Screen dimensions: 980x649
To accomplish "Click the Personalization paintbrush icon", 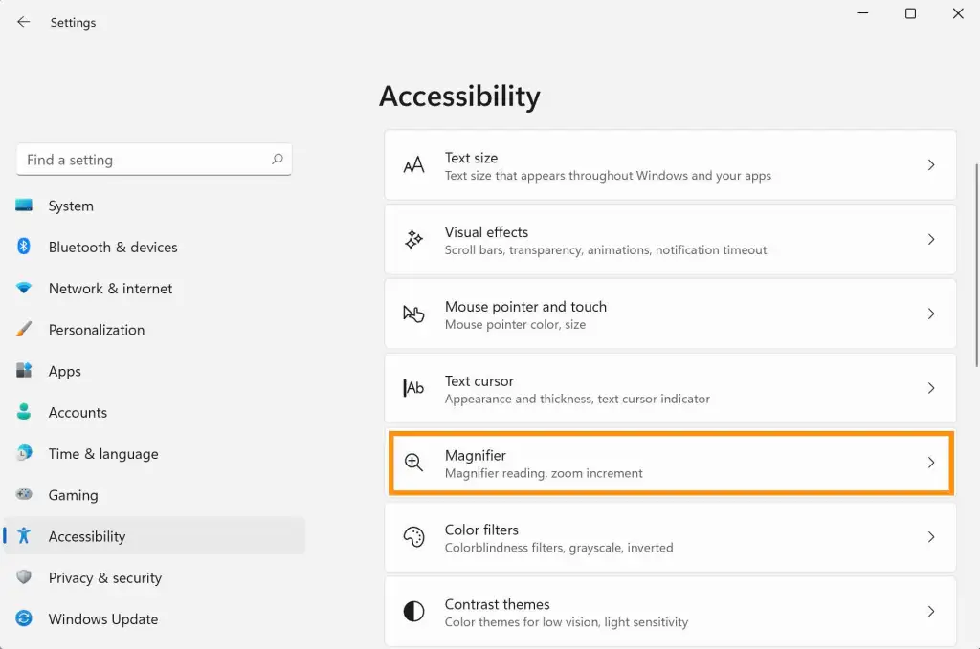I will coord(24,329).
